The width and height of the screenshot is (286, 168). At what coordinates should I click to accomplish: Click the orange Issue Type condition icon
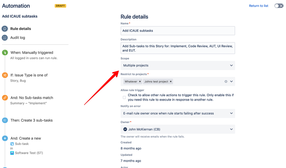click(x=5, y=75)
